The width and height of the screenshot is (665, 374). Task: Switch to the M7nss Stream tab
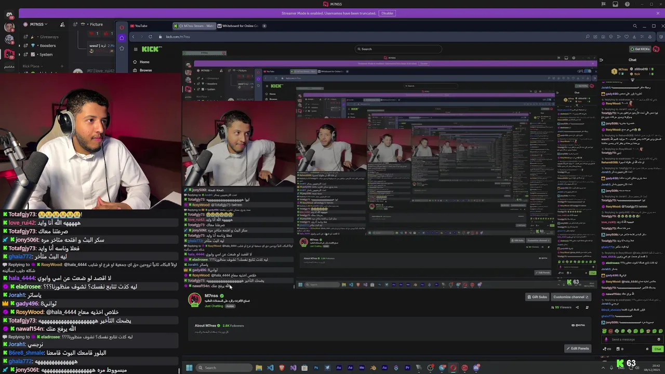(x=194, y=26)
